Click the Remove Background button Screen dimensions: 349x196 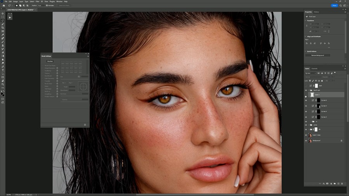tap(318, 55)
